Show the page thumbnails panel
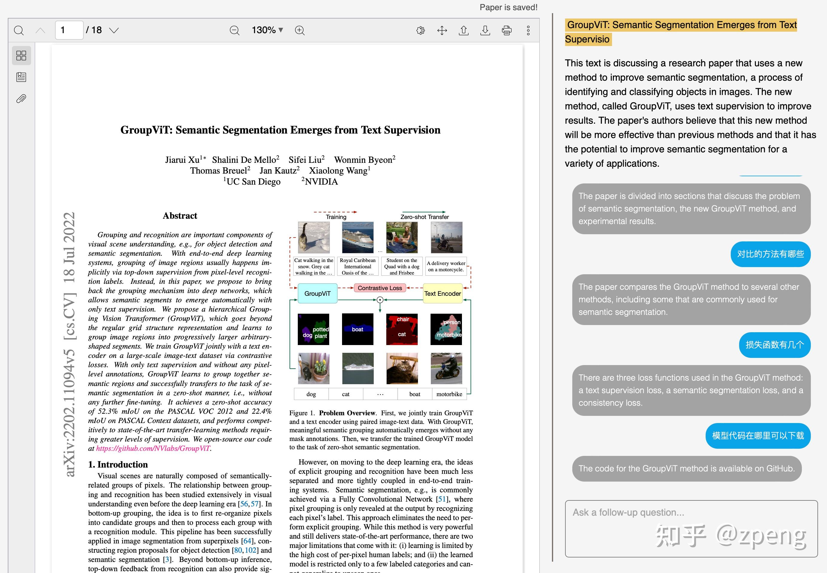The width and height of the screenshot is (827, 573). (21, 56)
